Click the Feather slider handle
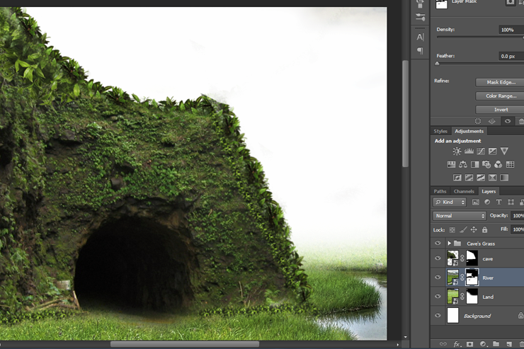This screenshot has width=524, height=349. [x=437, y=64]
